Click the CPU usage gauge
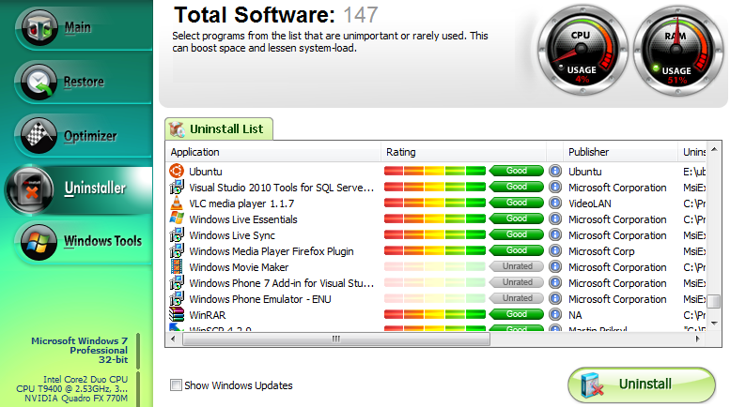 click(x=582, y=51)
